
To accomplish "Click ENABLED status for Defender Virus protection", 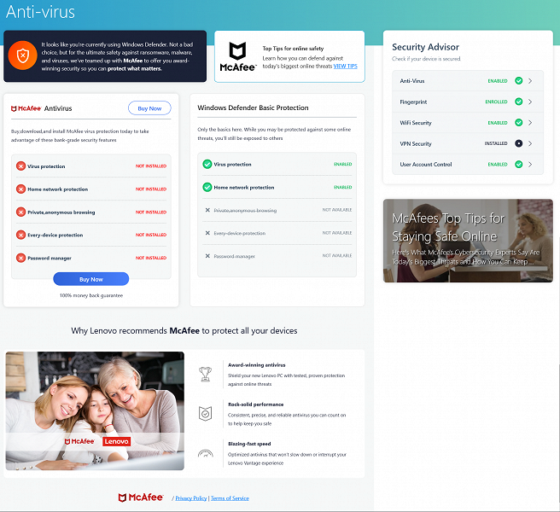I will [x=343, y=164].
